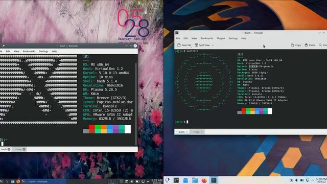The image size is (327, 184).
Task: Close the bash tab in right Konsole
Action: [x=187, y=132]
